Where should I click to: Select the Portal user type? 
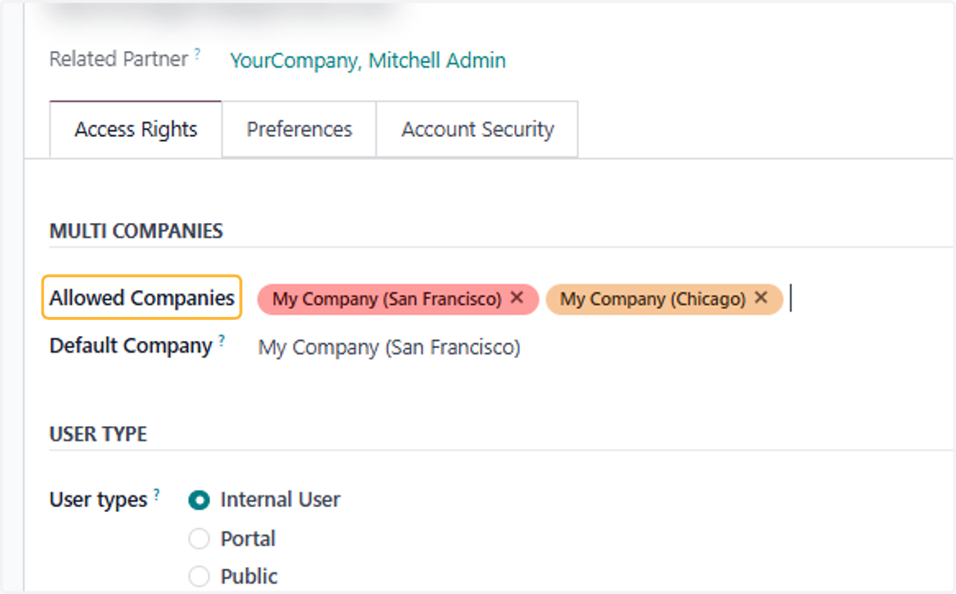click(x=199, y=539)
